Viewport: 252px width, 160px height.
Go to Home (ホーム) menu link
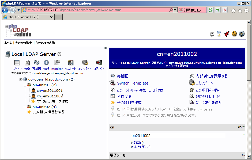8,43
